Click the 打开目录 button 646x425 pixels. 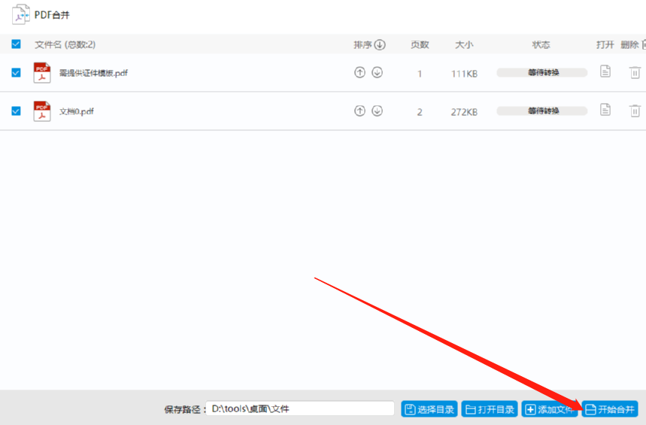point(490,409)
